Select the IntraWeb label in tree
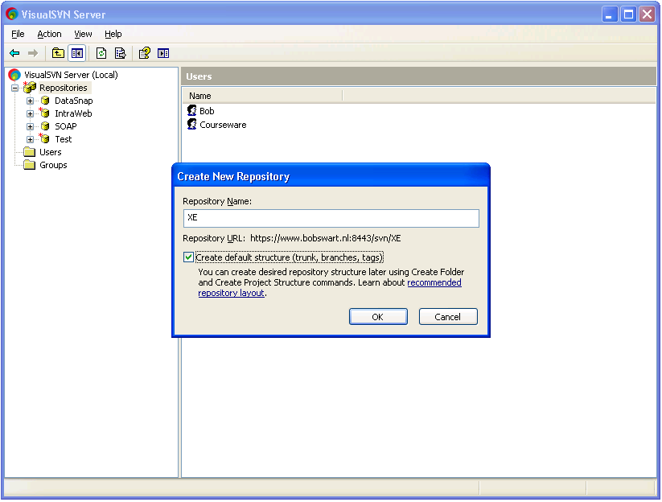This screenshot has width=662, height=502. click(x=73, y=113)
